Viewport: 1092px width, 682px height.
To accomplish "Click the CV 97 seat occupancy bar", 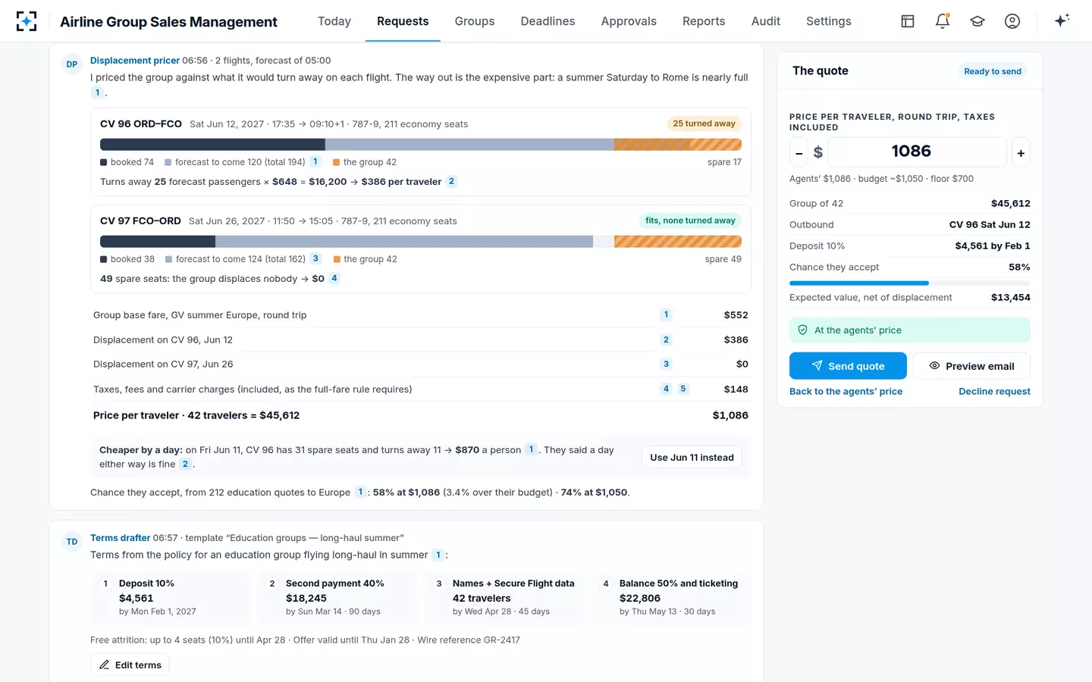I will click(x=421, y=242).
